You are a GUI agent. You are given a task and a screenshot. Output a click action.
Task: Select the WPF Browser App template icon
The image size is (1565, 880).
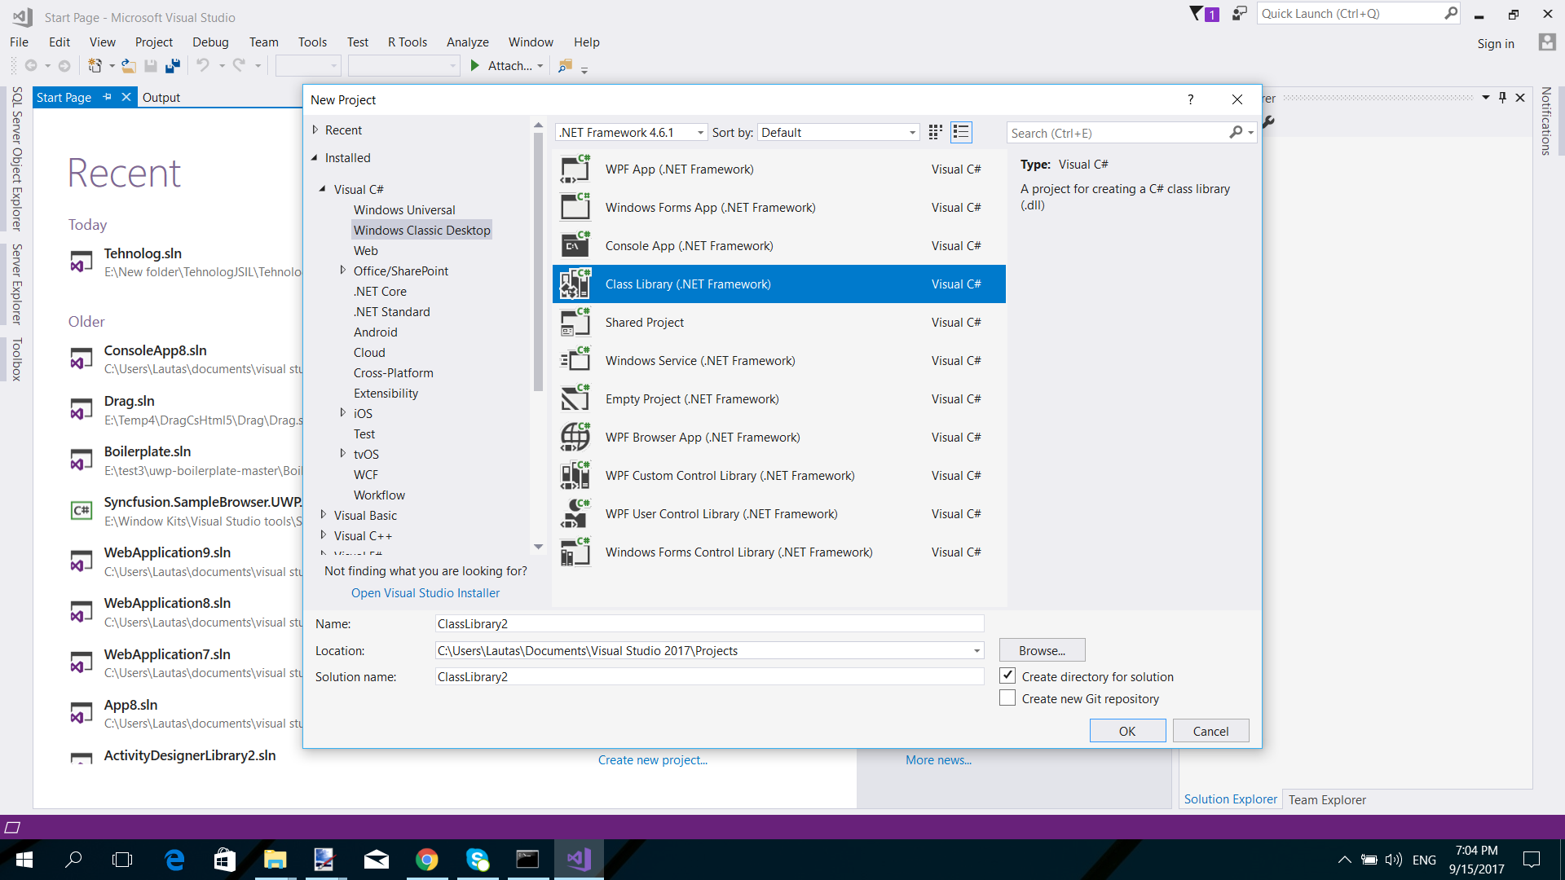(575, 438)
